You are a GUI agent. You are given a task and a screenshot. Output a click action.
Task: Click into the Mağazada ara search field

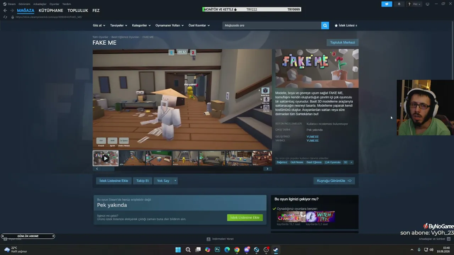click(272, 25)
